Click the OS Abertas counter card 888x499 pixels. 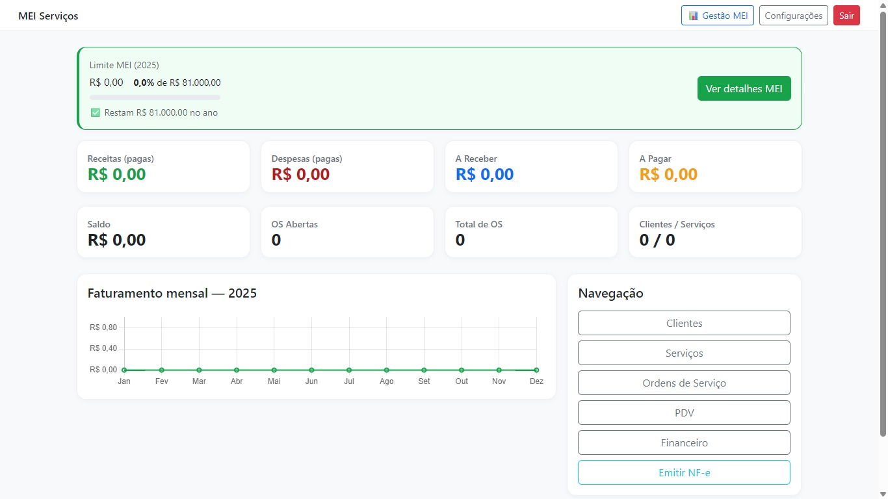click(347, 233)
